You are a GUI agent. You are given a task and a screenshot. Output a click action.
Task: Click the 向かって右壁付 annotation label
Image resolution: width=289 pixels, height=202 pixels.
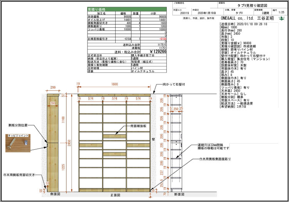click(174, 84)
